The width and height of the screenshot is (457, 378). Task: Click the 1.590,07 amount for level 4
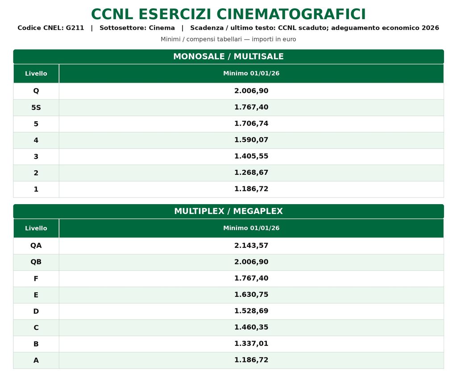click(251, 140)
